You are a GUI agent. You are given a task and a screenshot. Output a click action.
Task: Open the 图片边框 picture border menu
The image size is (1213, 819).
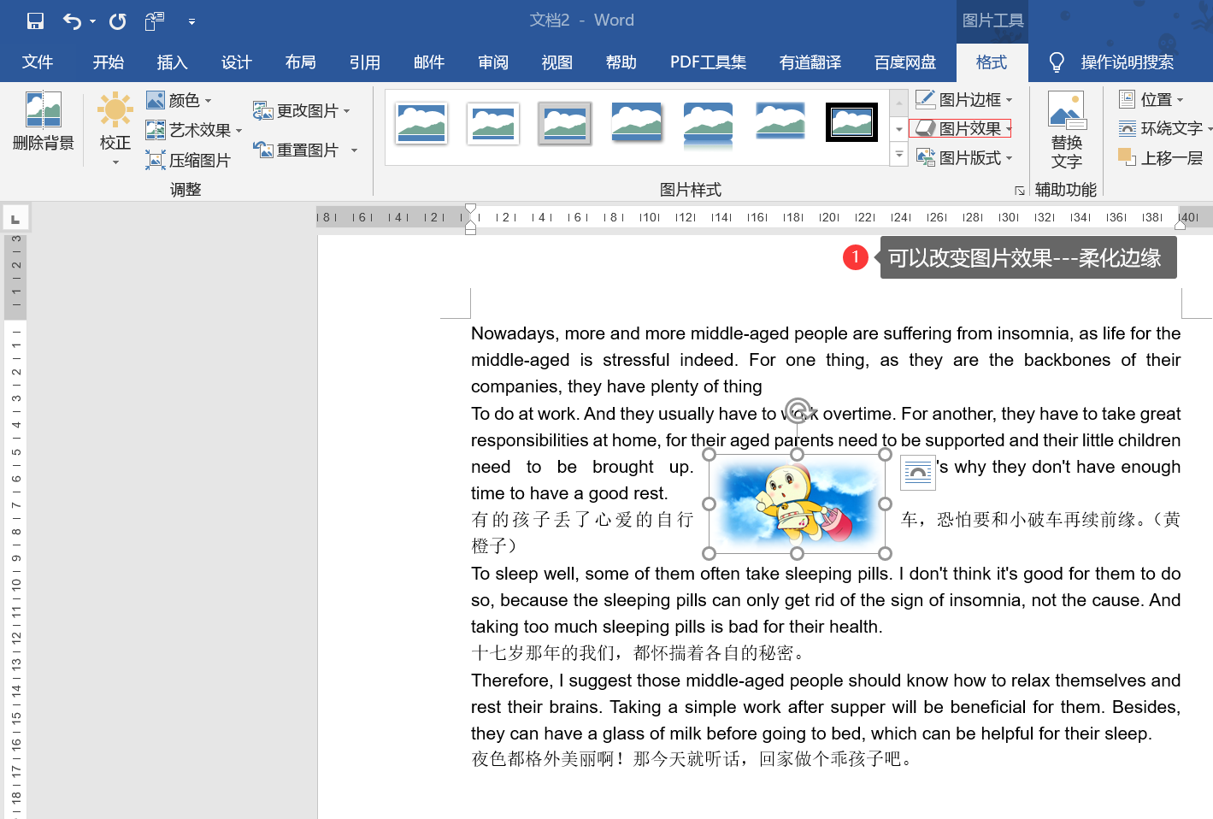[964, 99]
